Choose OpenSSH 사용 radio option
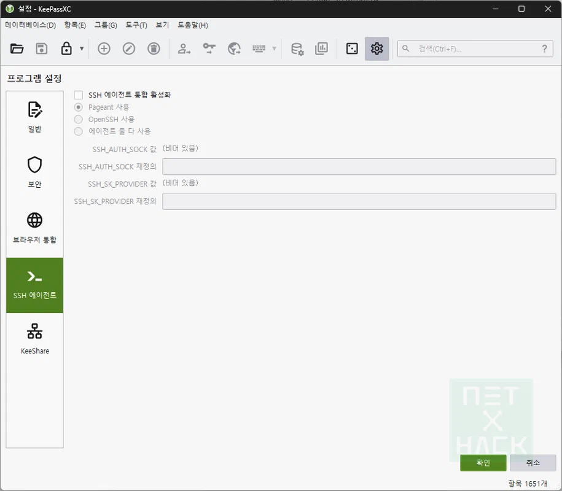Screen dimensions: 562x491 [x=78, y=119]
